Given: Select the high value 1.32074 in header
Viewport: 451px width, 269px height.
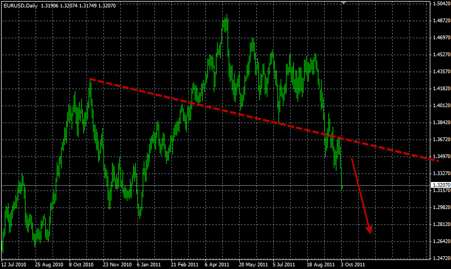Looking at the screenshot, I should [x=69, y=5].
